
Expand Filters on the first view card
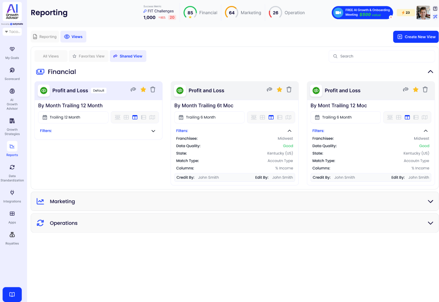pos(153,131)
